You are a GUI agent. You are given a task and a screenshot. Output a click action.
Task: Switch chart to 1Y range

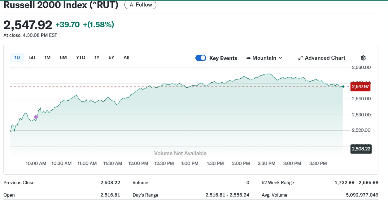97,58
